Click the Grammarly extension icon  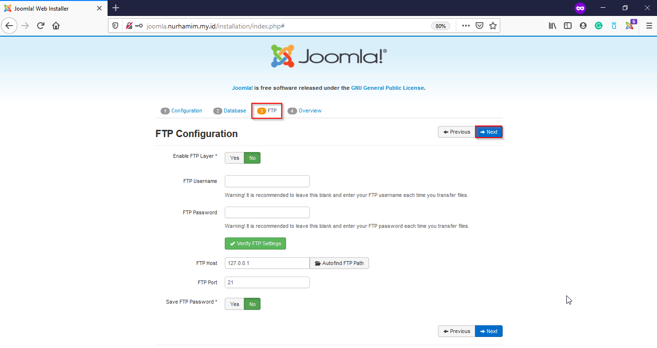click(599, 26)
